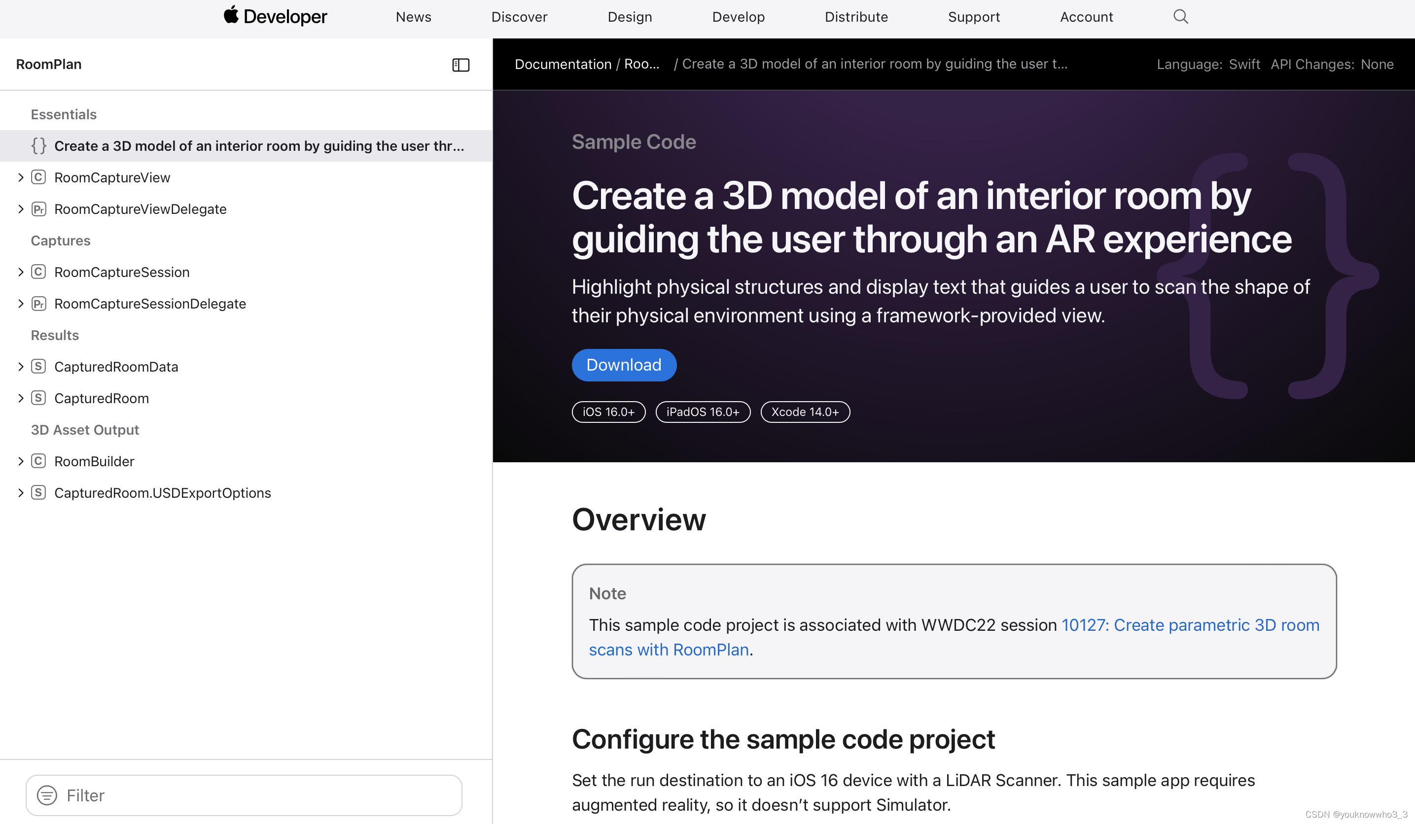Toggle the sidebar panel icon

click(x=460, y=65)
